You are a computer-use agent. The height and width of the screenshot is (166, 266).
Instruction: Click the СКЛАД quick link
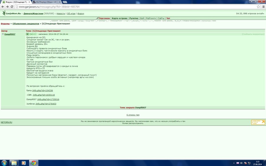[x=102, y=21]
